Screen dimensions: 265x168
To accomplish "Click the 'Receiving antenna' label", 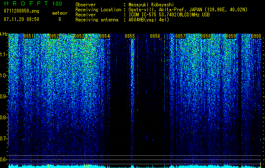I will [x=97, y=20].
